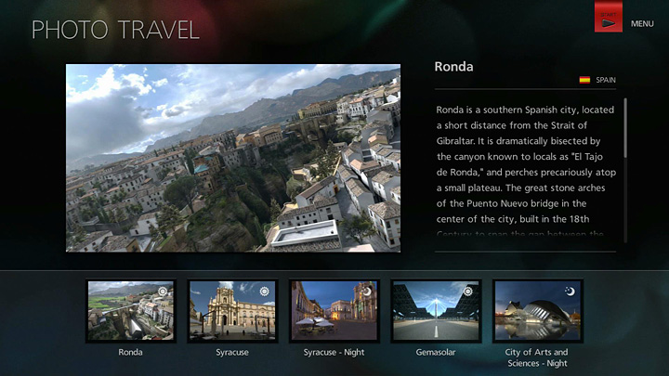The image size is (669, 376).
Task: Click the sun icon on Ronda thumbnail
Action: (163, 292)
